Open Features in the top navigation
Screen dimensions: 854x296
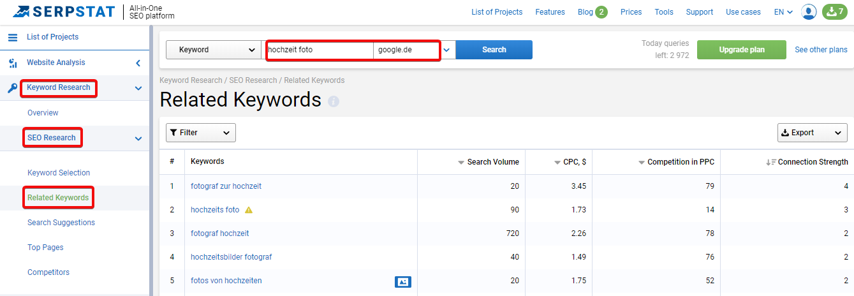tap(550, 12)
